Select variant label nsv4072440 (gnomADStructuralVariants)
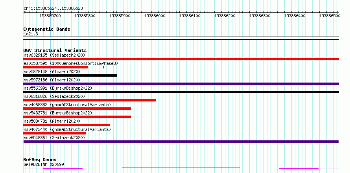 [x=67, y=129]
